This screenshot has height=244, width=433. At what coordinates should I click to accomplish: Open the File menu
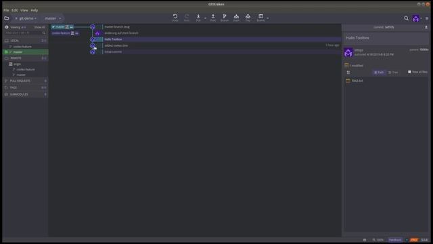point(6,10)
